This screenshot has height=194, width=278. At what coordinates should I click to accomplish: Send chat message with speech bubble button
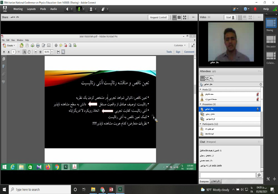point(259,175)
